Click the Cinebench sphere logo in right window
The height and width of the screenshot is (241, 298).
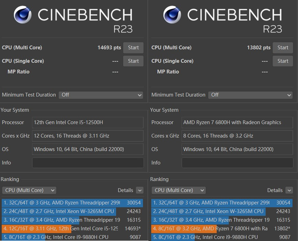pyautogui.click(x=172, y=14)
